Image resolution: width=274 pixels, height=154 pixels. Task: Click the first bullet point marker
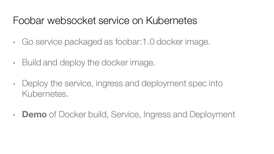pos(14,42)
